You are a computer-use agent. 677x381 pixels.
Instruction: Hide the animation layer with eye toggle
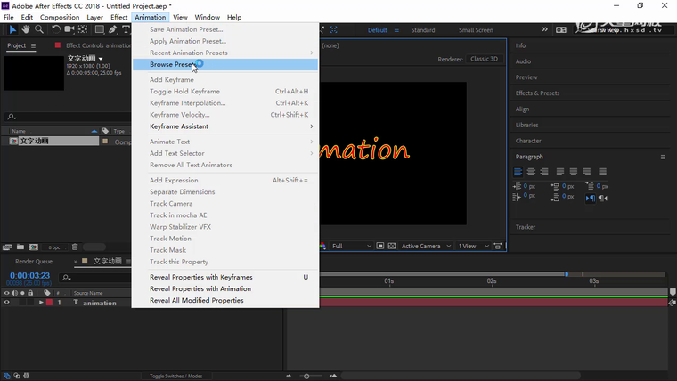coord(7,303)
